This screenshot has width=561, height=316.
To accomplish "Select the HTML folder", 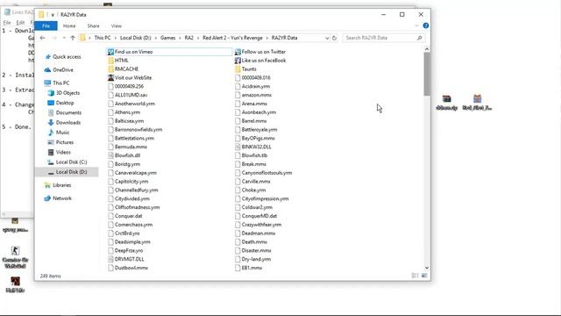I will [118, 61].
